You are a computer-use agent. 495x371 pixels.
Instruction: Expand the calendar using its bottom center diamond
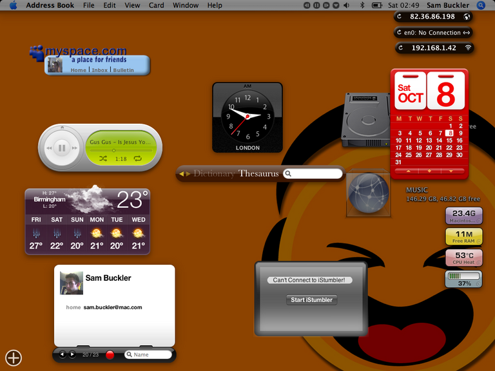(429, 171)
